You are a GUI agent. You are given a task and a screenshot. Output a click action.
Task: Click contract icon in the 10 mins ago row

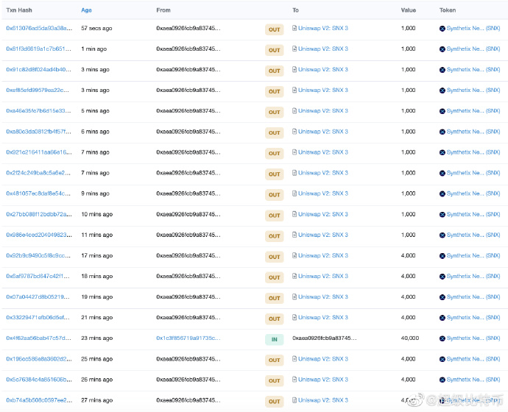294,214
